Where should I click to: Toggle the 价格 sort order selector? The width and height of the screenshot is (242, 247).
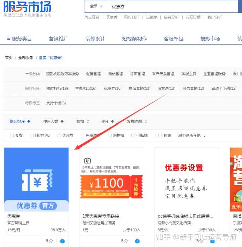[x=88, y=122]
